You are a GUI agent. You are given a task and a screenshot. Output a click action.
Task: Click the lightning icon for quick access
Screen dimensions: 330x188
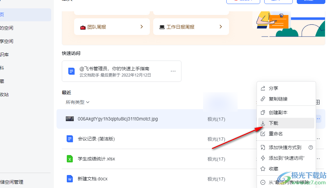[x=263, y=158]
